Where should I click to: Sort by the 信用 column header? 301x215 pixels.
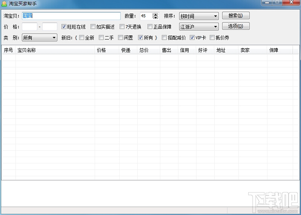point(187,50)
